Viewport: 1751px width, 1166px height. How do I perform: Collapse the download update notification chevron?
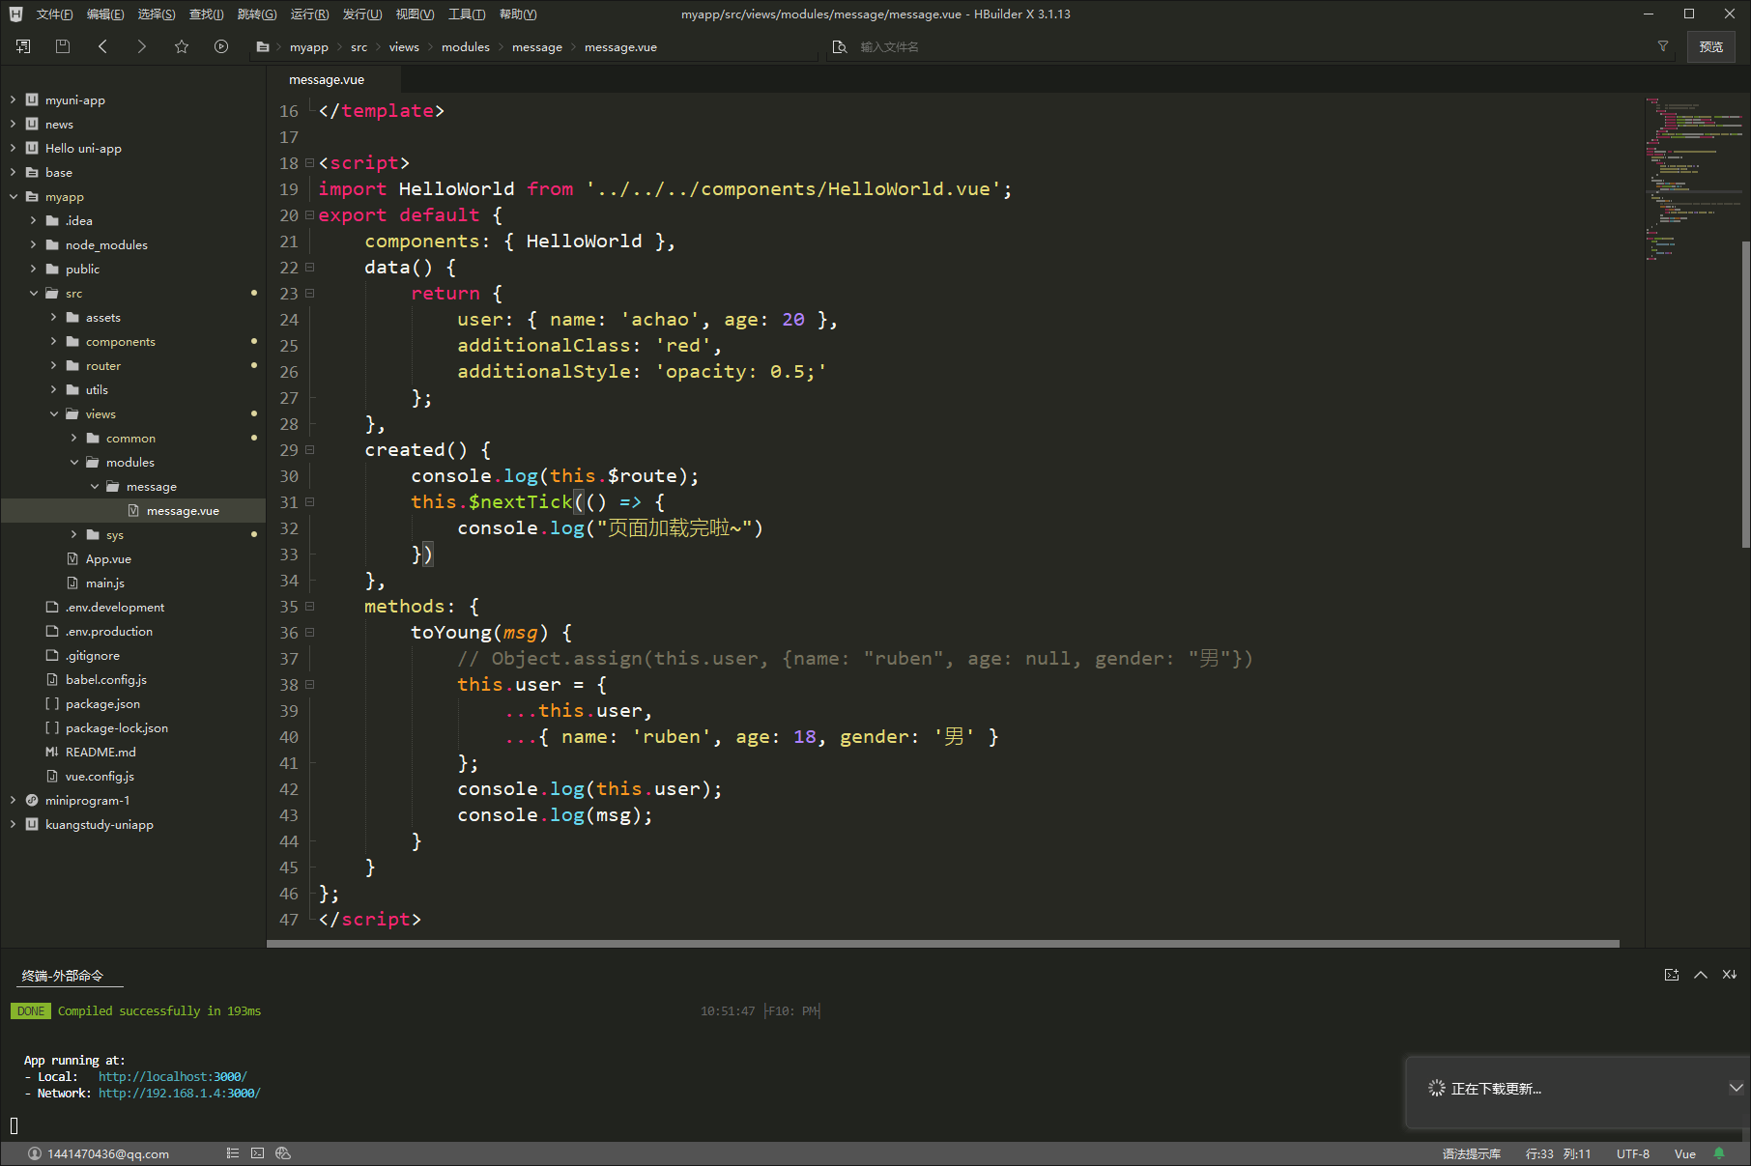click(x=1735, y=1088)
